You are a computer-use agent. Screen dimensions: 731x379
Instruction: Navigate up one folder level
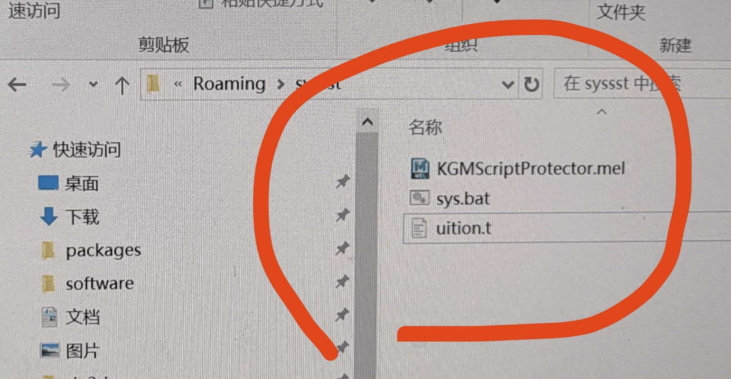point(122,86)
